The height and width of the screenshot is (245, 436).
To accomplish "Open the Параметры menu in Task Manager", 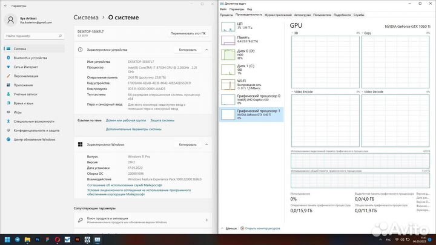I will click(237, 9).
